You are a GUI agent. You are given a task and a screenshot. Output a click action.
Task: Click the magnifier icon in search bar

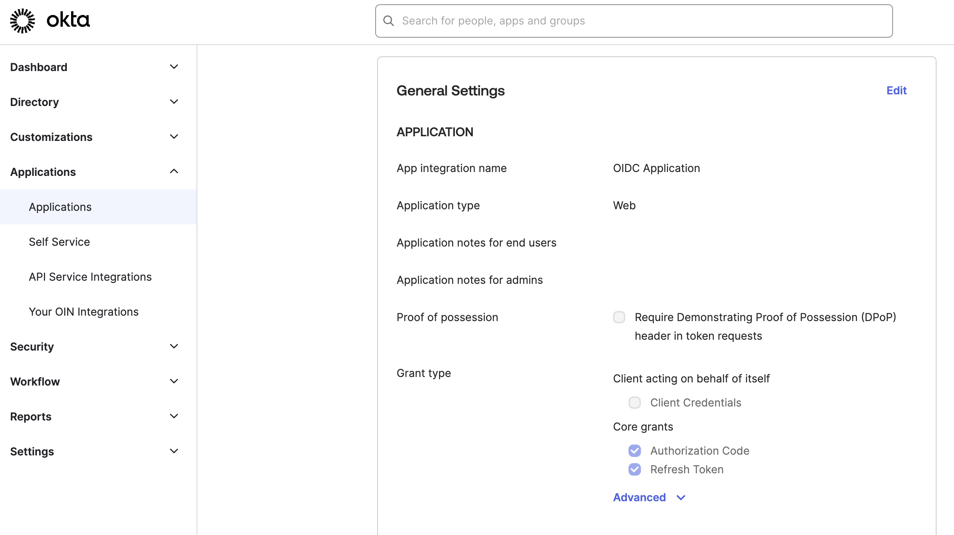pos(388,21)
